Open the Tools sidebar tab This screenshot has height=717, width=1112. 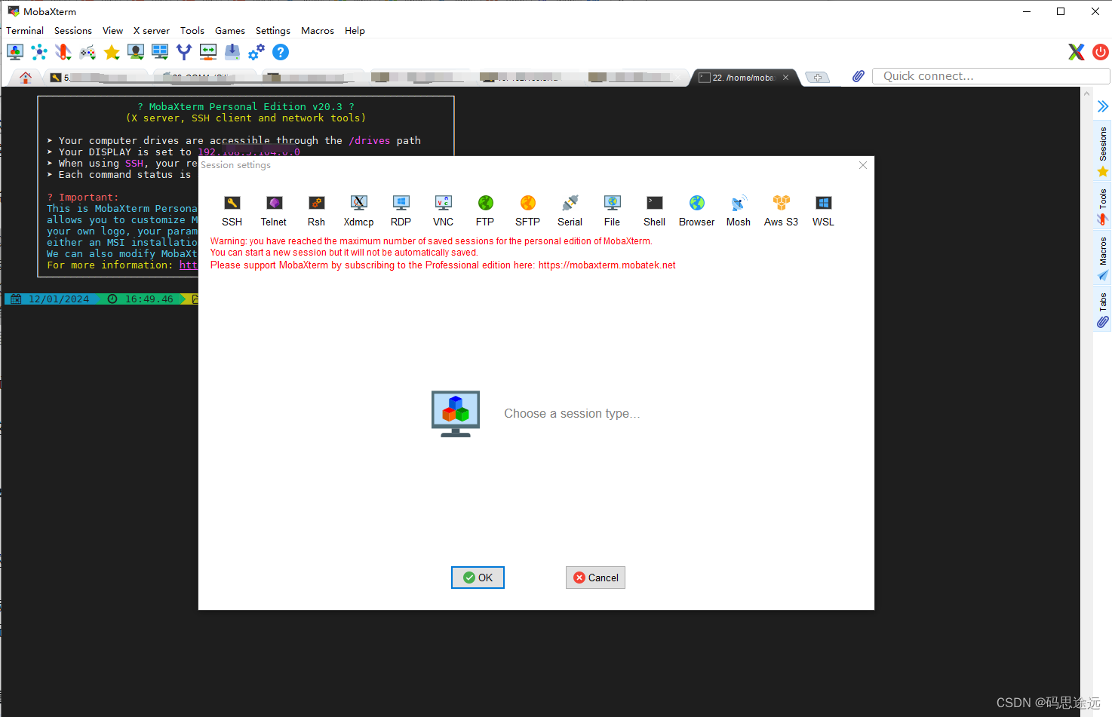(x=1103, y=207)
